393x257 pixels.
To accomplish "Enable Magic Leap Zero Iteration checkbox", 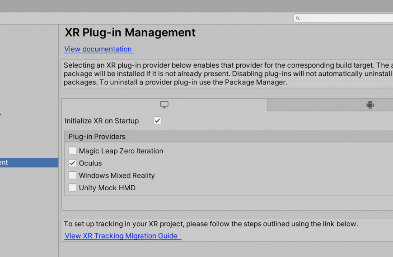I will (72, 151).
